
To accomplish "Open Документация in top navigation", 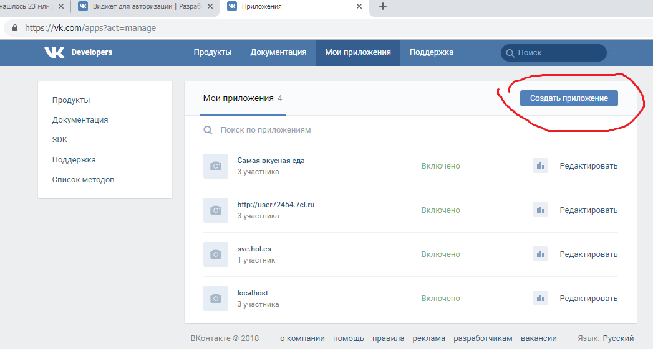I will [x=278, y=52].
